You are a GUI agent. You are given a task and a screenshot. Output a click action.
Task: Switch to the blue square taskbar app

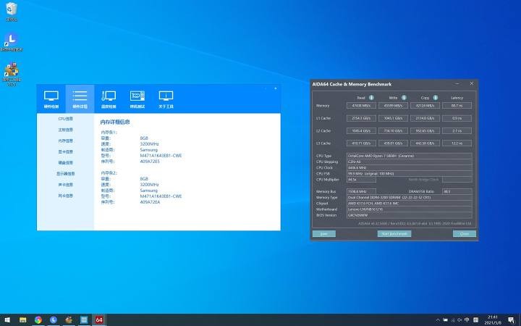pyautogui.click(x=84, y=320)
